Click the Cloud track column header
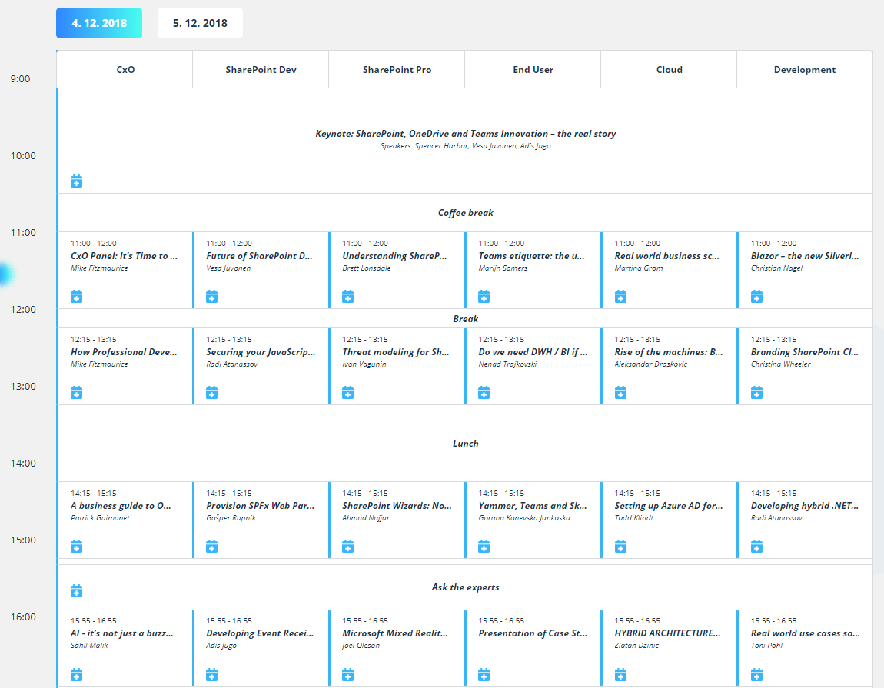The image size is (884, 688). [x=669, y=70]
